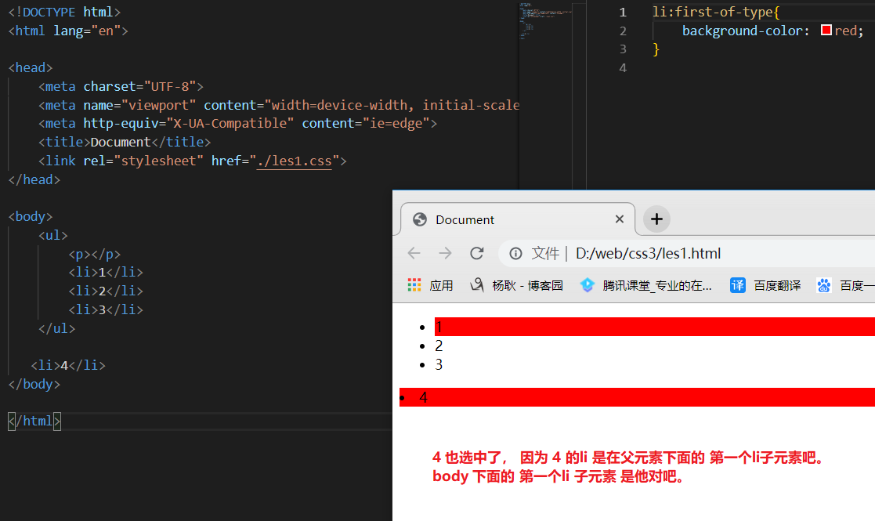Click the 百度翻译 translate bookmark icon
This screenshot has width=875, height=521.
point(738,285)
